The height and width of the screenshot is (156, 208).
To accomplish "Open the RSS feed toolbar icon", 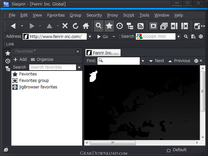I will click(140, 26).
